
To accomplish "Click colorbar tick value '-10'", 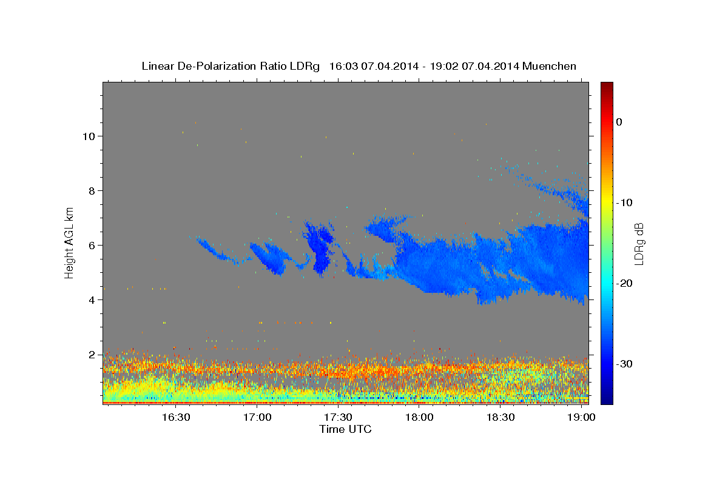I will point(625,202).
